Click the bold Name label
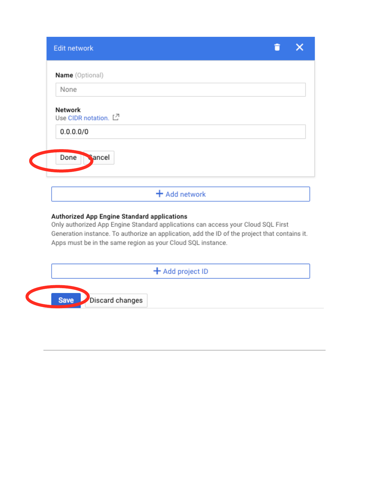Viewport: 369px width, 478px height. pyautogui.click(x=64, y=75)
